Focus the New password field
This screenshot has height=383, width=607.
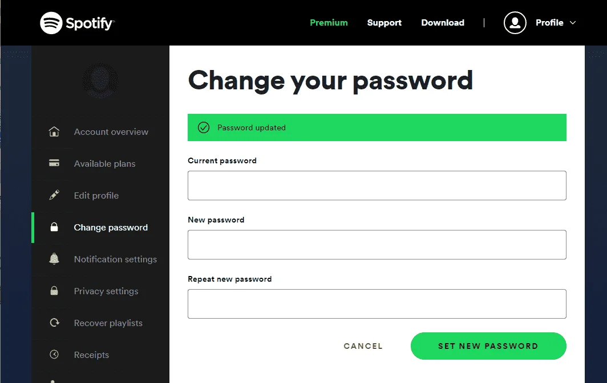(377, 245)
